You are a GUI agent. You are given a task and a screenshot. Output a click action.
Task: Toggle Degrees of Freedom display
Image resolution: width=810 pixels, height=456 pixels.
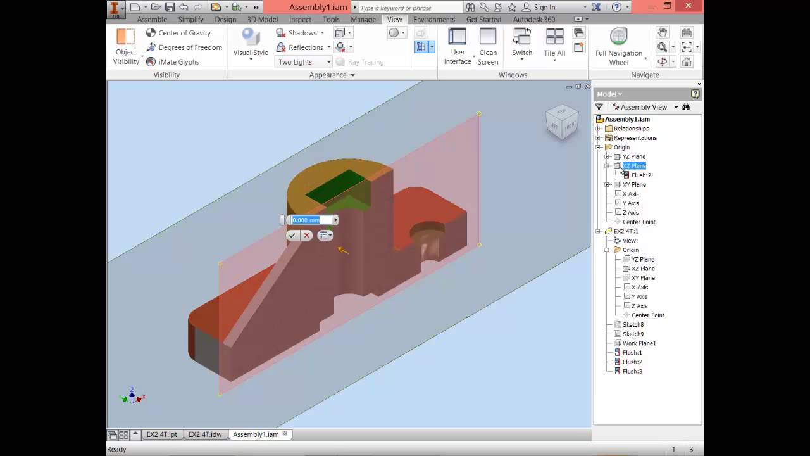pyautogui.click(x=184, y=47)
